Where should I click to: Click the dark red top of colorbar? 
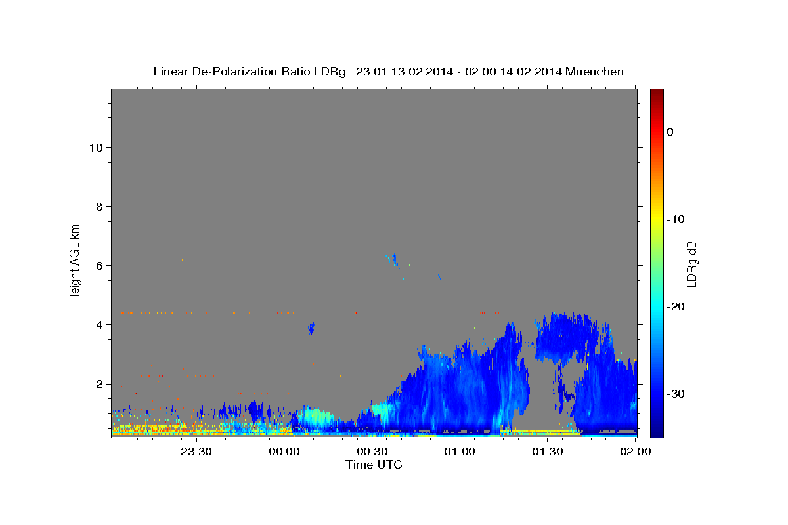pyautogui.click(x=657, y=93)
